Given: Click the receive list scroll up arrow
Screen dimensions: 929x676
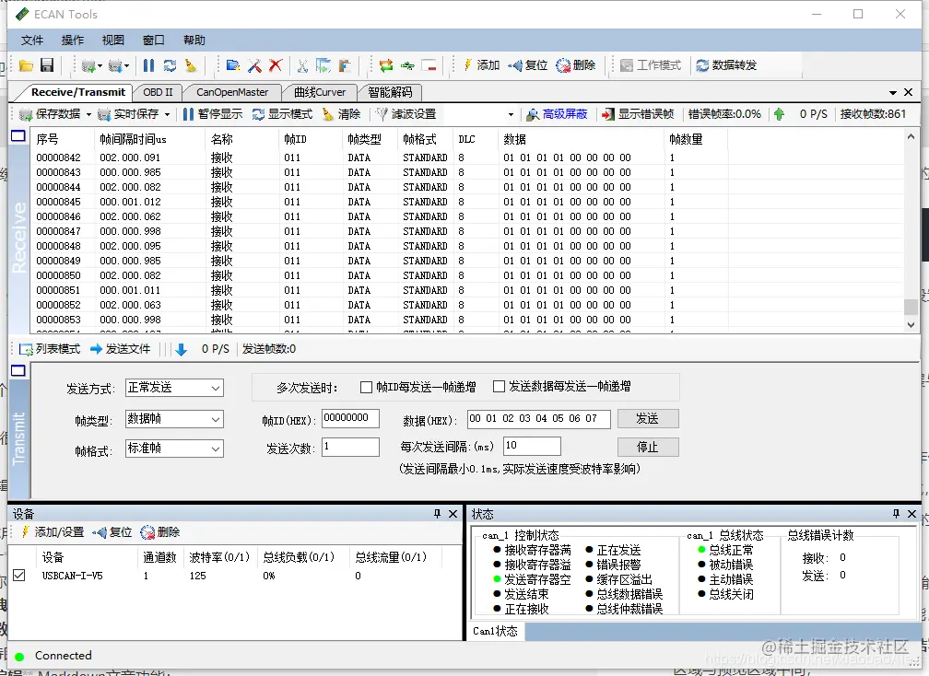Looking at the screenshot, I should pyautogui.click(x=911, y=136).
